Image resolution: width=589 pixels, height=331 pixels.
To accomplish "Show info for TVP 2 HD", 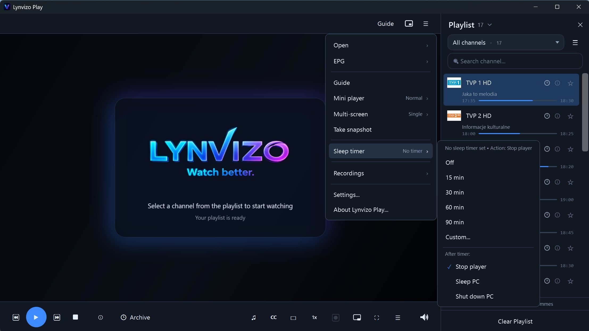I will (557, 116).
